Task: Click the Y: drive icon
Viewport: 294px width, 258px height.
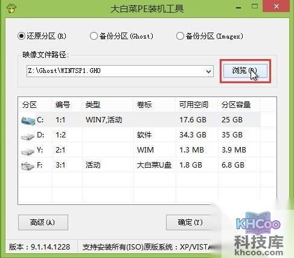Action: [x=28, y=151]
